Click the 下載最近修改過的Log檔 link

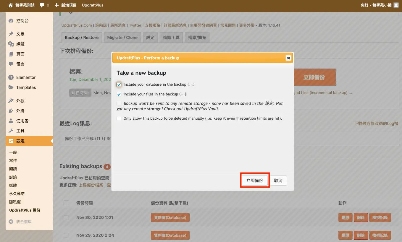click(376, 124)
